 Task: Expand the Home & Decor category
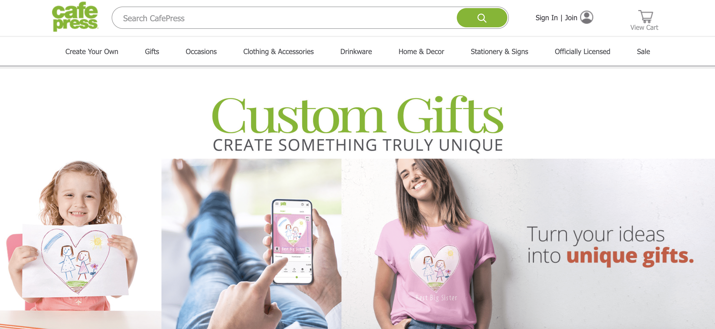(x=421, y=51)
